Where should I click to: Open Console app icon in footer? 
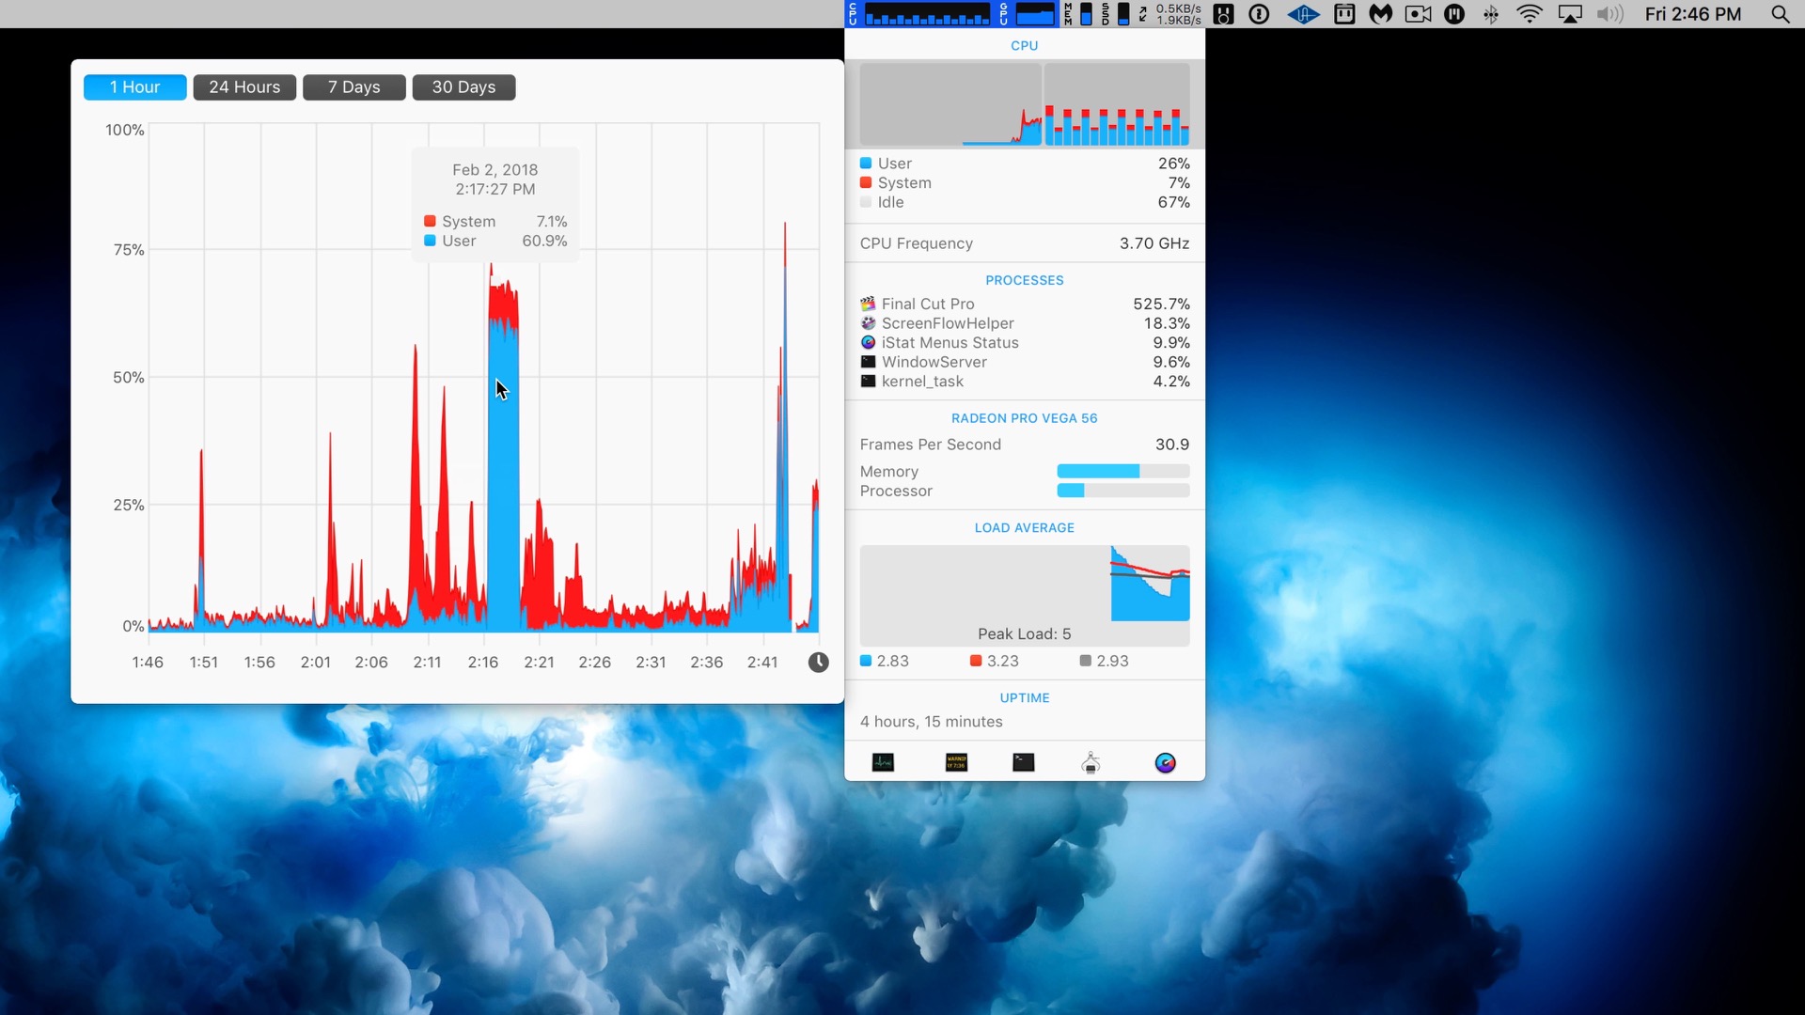pyautogui.click(x=956, y=762)
